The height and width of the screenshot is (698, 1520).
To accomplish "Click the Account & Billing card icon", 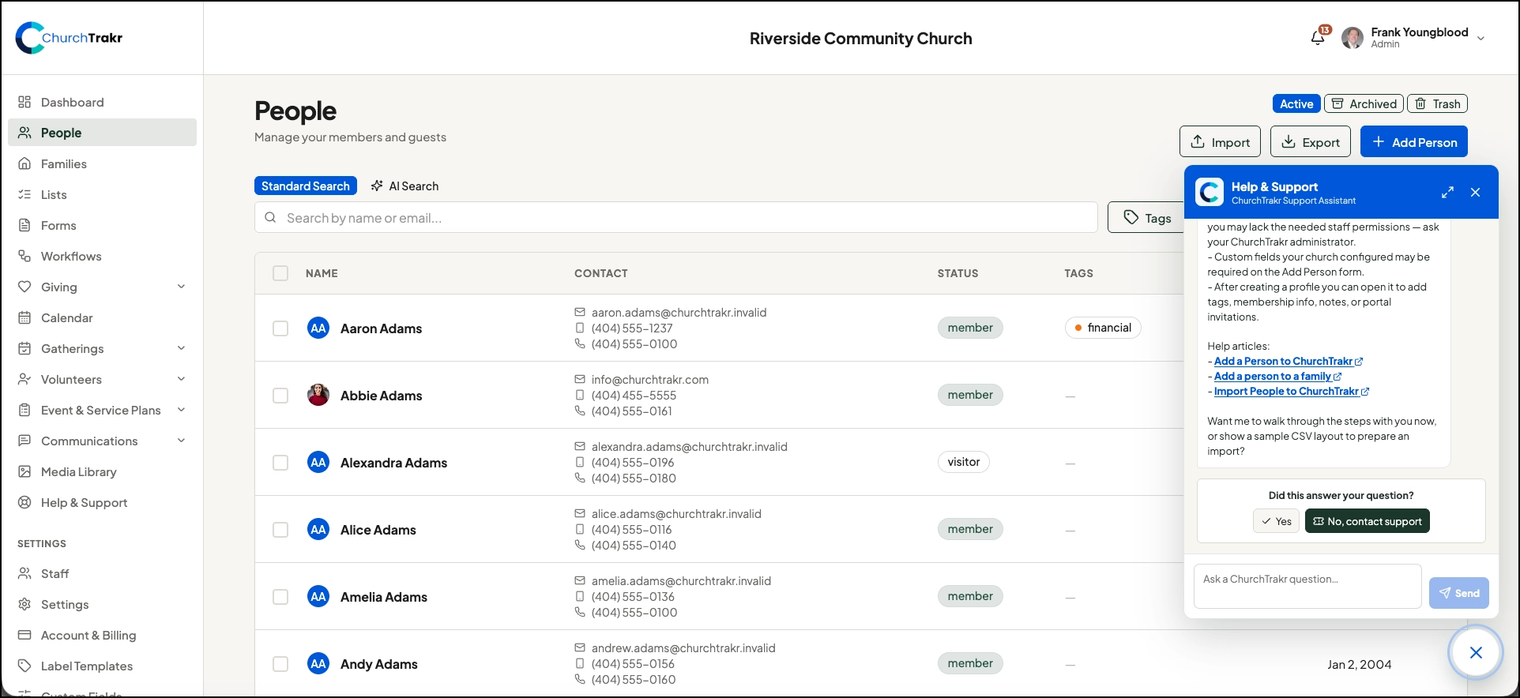I will click(24, 635).
